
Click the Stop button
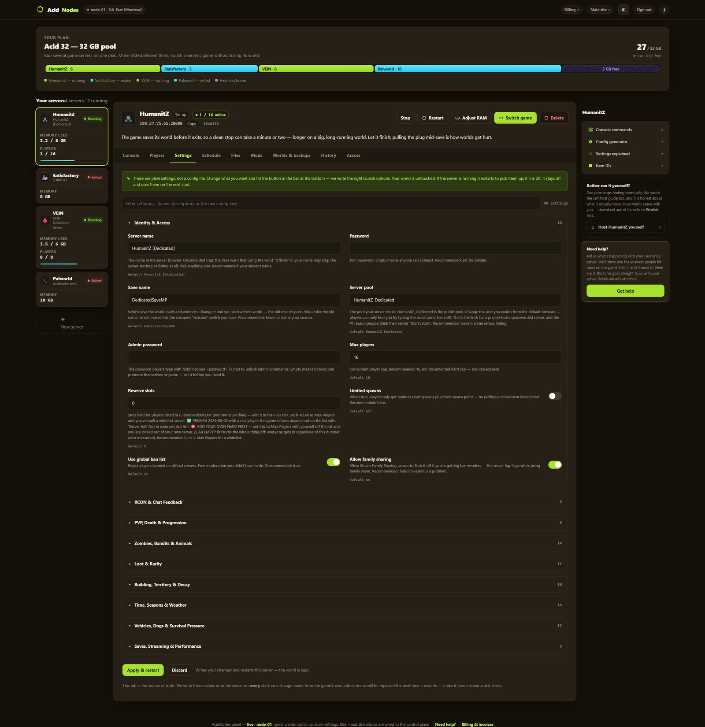(405, 118)
